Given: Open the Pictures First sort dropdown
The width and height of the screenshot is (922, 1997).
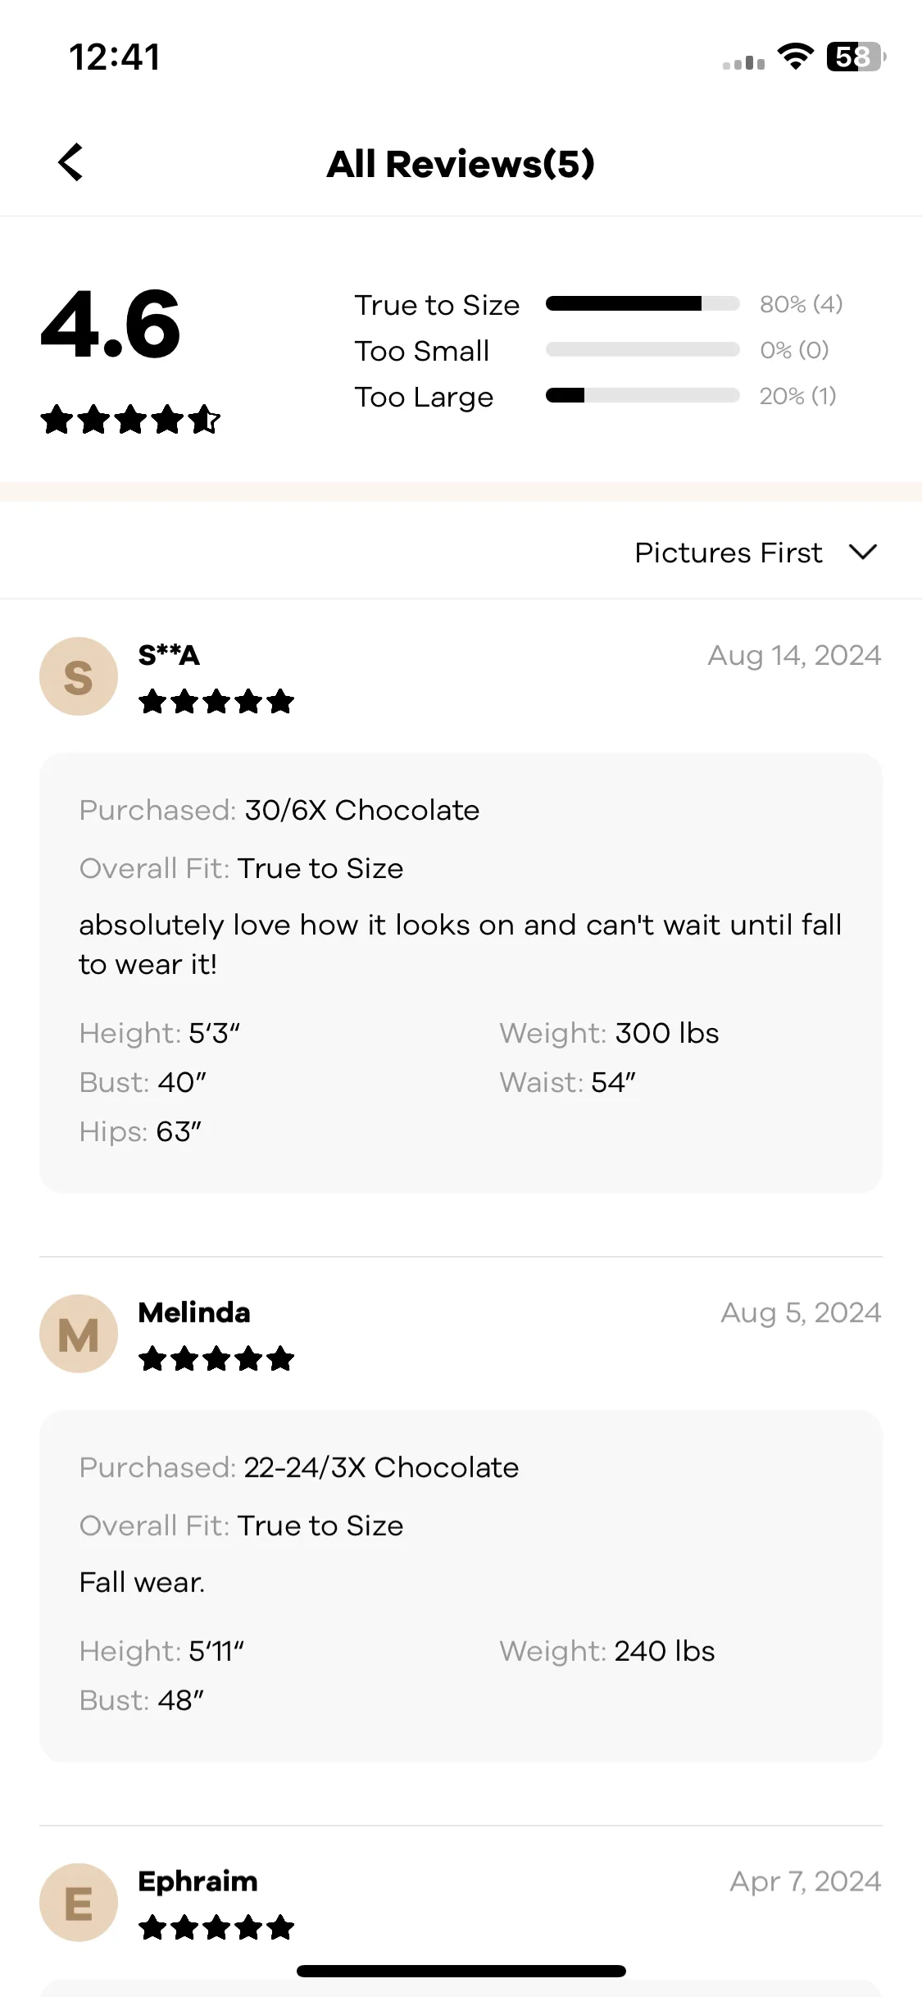Looking at the screenshot, I should tap(756, 553).
